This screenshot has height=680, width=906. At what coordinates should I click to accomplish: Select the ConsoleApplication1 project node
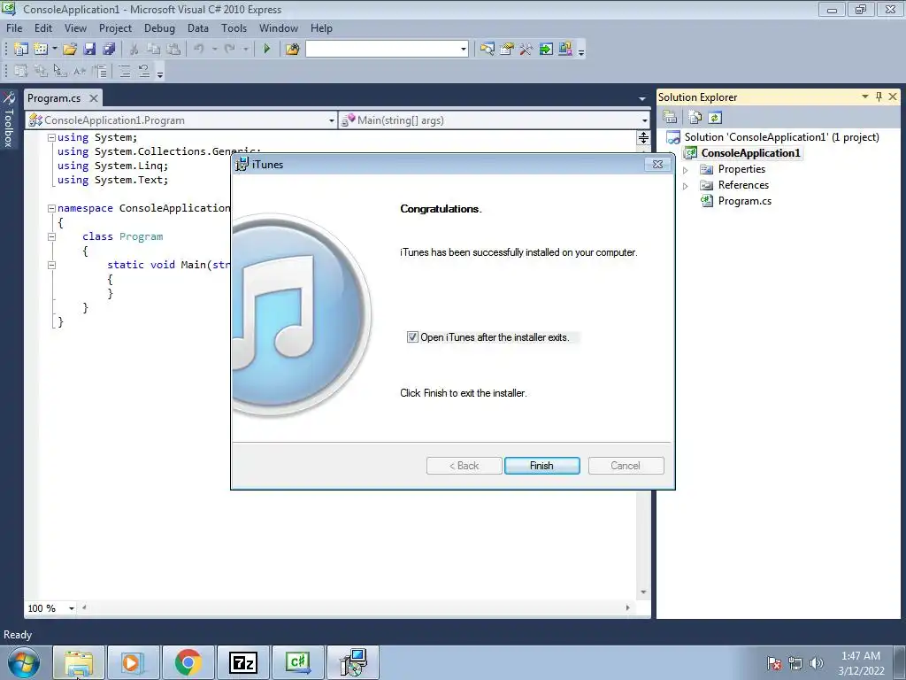(750, 153)
